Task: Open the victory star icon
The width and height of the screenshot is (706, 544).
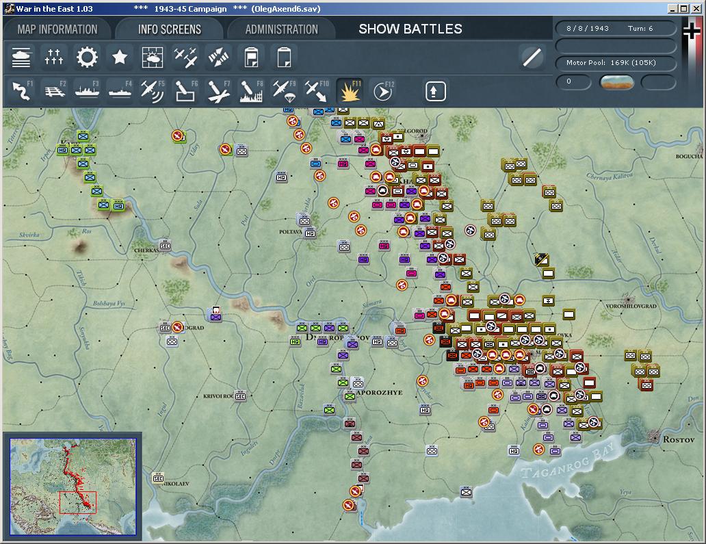Action: (120, 57)
